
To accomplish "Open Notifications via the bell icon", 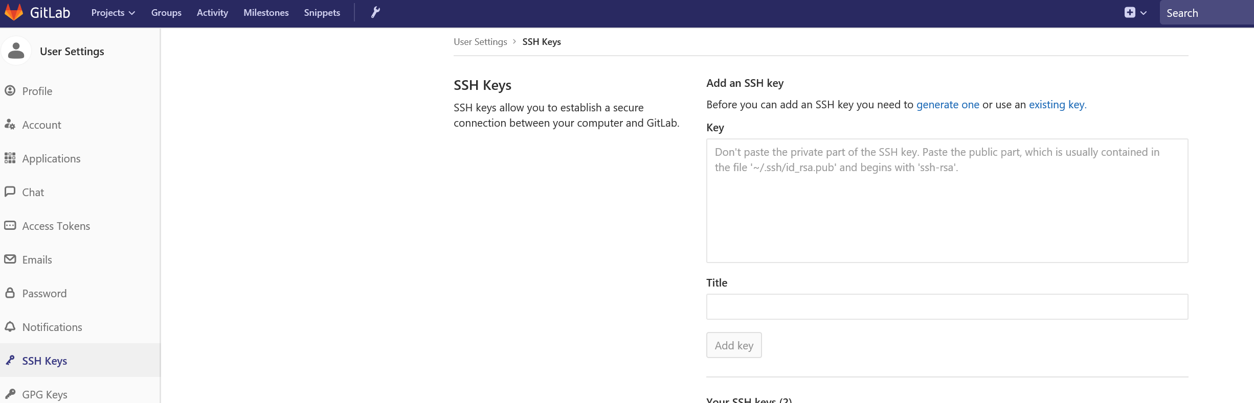I will coord(10,326).
